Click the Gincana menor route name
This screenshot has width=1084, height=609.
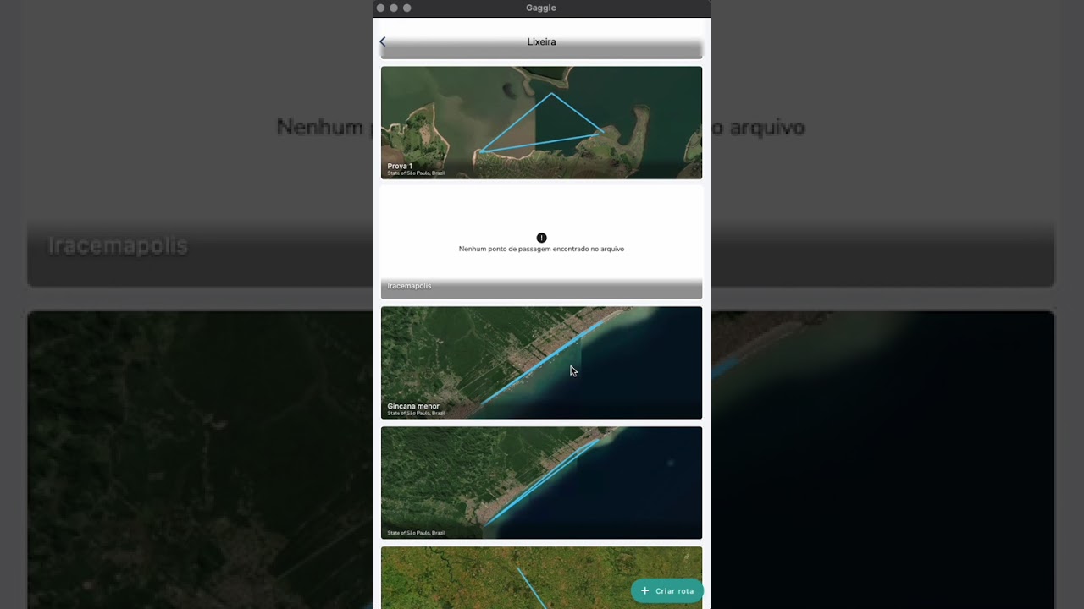click(413, 406)
